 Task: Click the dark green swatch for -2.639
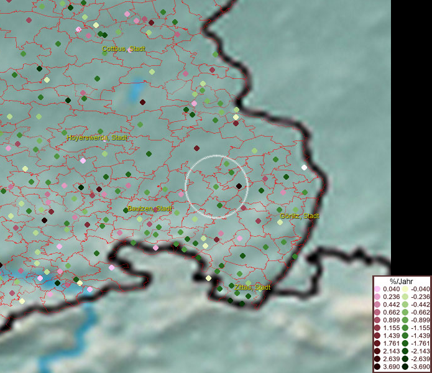point(405,359)
